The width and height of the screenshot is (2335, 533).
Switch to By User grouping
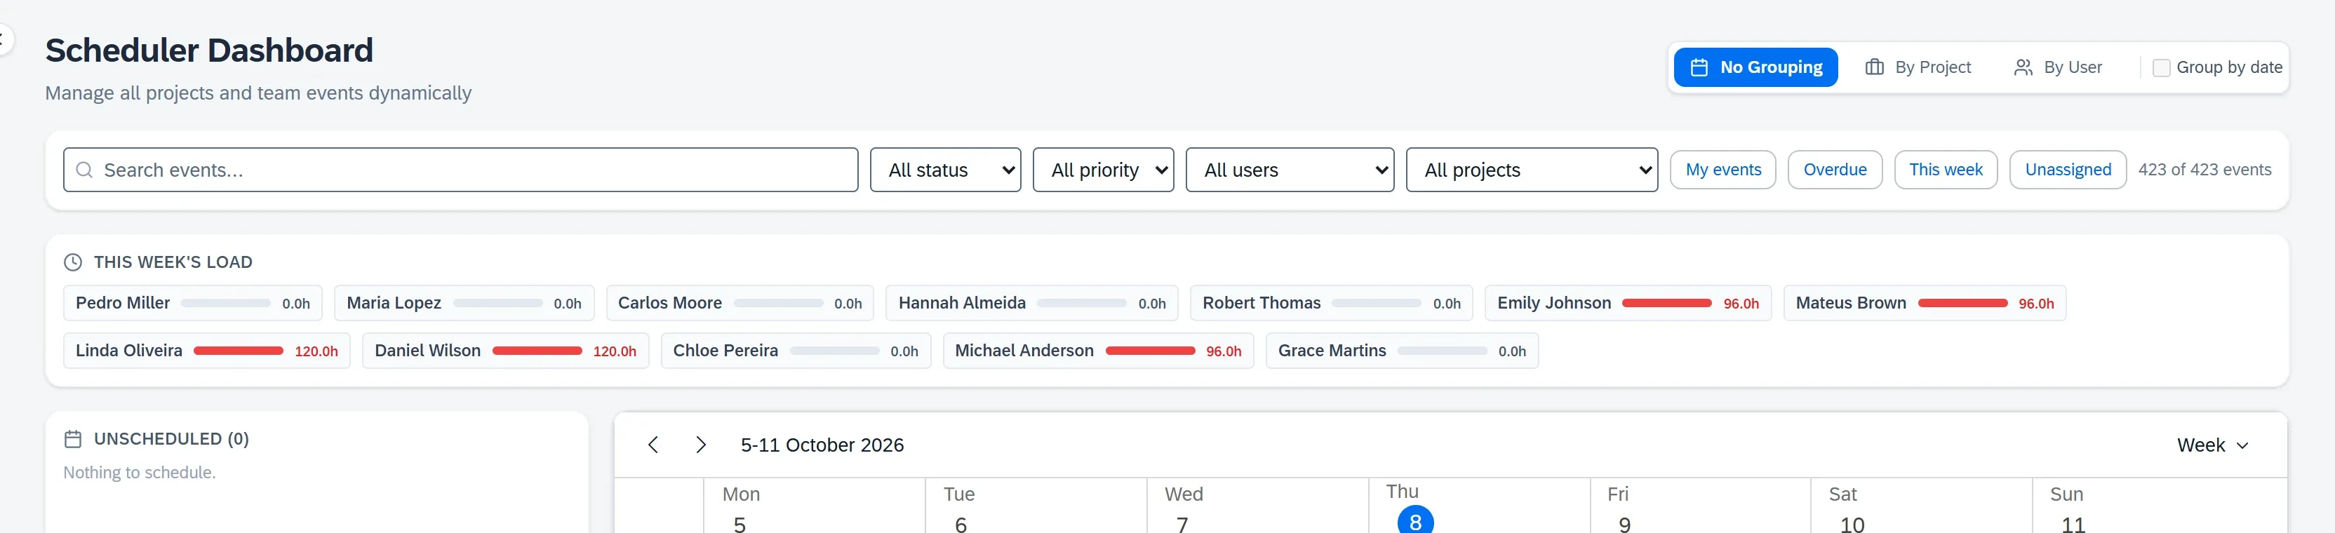(2058, 68)
